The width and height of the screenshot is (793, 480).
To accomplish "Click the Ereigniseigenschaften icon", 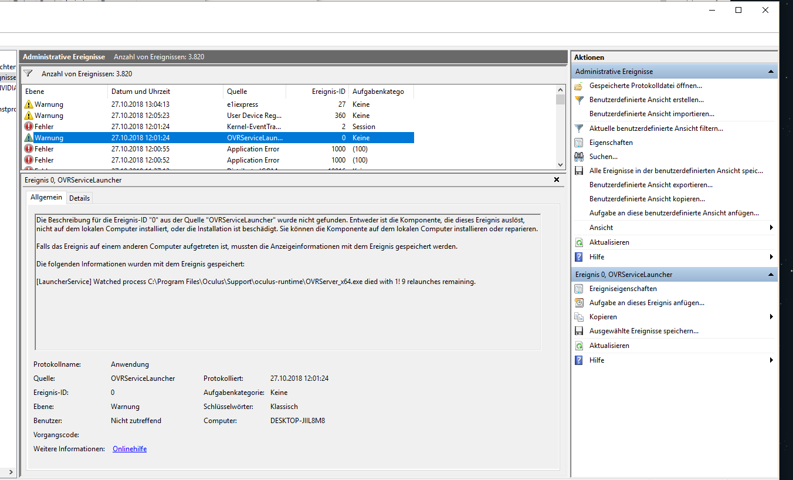I will click(x=579, y=289).
